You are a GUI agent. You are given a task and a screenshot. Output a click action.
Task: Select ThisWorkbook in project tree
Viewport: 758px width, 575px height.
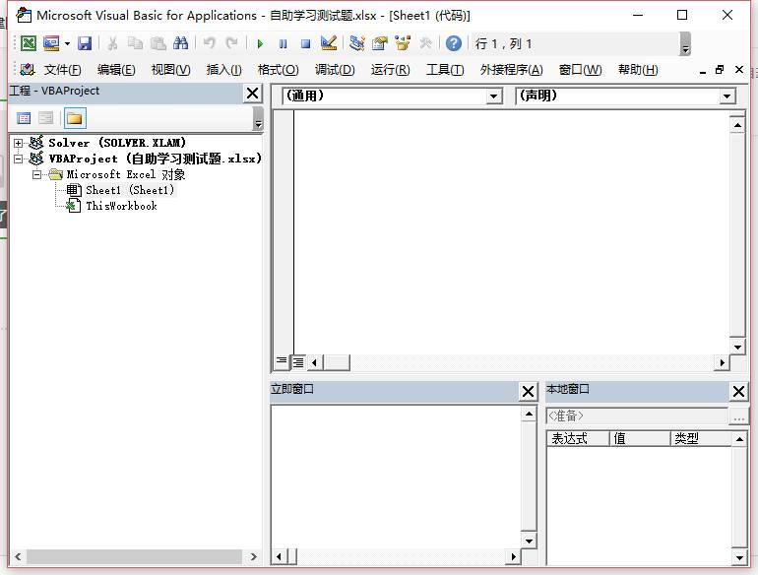pyautogui.click(x=121, y=206)
